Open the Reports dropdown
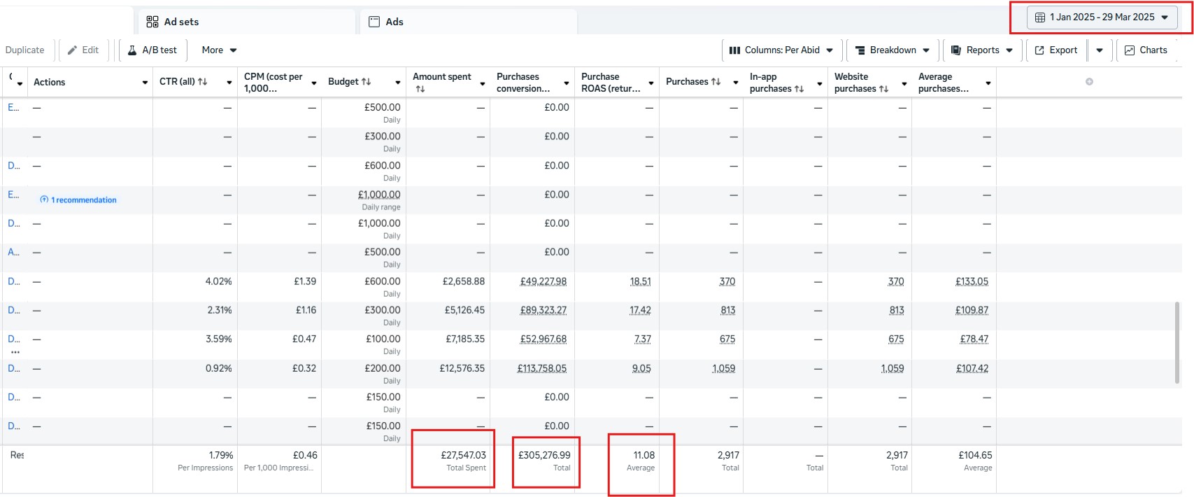 (982, 50)
